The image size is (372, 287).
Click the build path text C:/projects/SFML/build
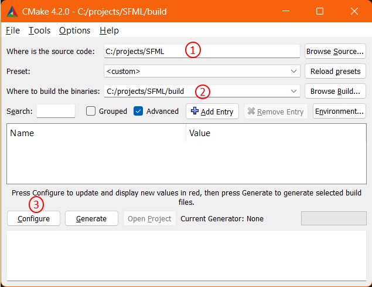(145, 92)
